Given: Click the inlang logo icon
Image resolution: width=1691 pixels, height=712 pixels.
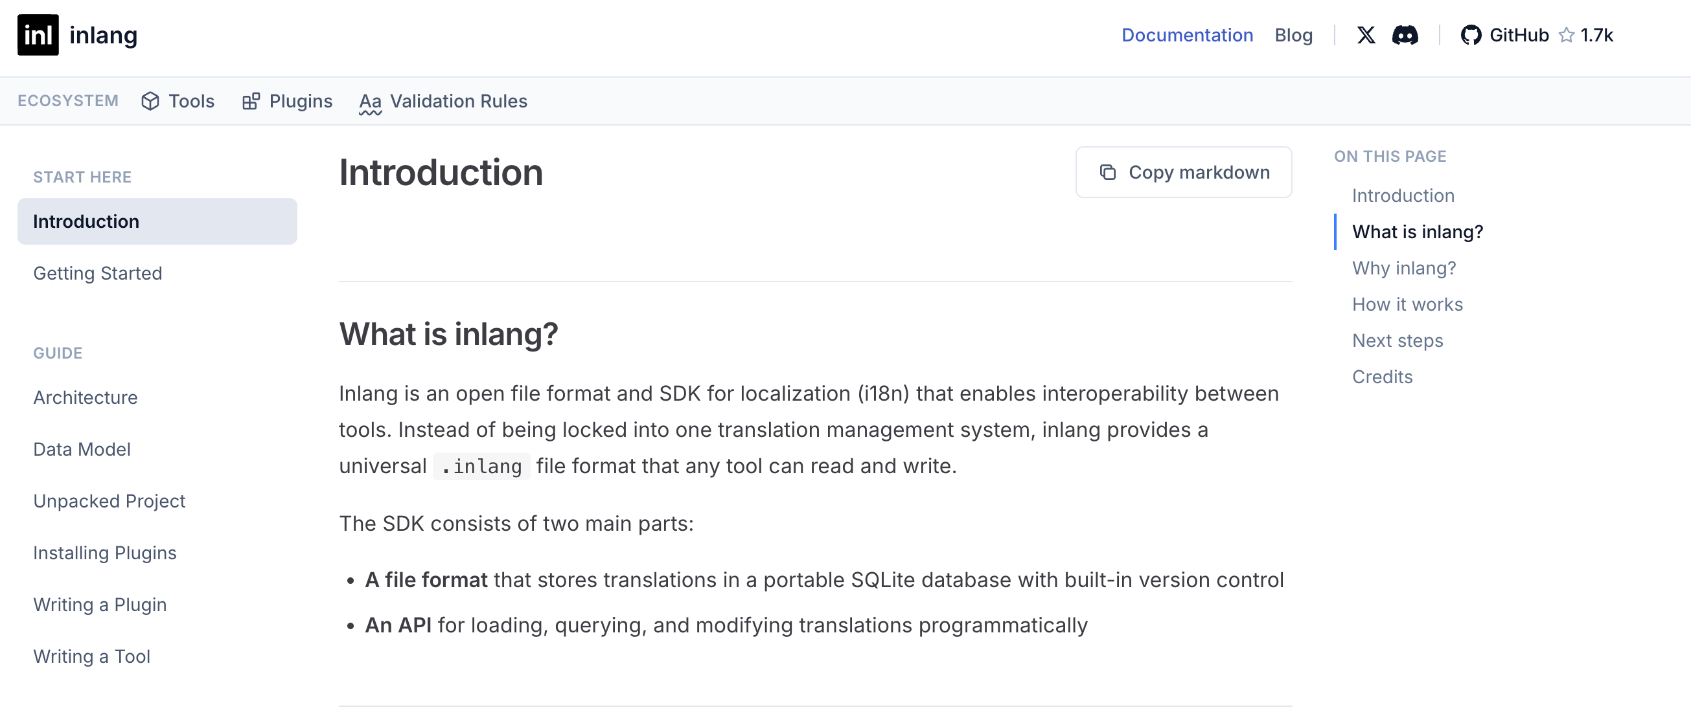Looking at the screenshot, I should (x=38, y=35).
